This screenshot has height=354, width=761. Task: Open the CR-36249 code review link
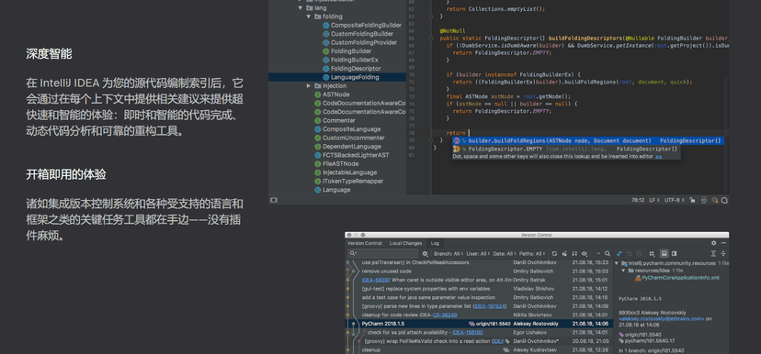click(445, 315)
